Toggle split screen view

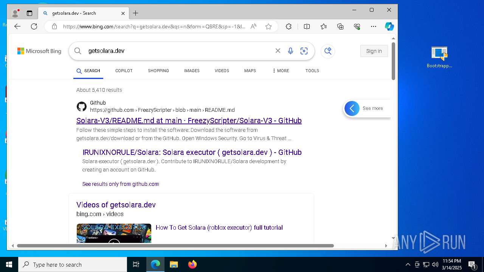[x=307, y=26]
